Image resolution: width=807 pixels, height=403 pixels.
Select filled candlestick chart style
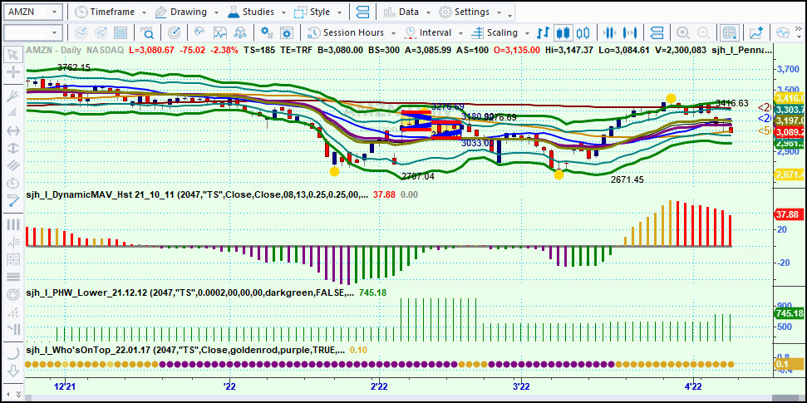[563, 33]
